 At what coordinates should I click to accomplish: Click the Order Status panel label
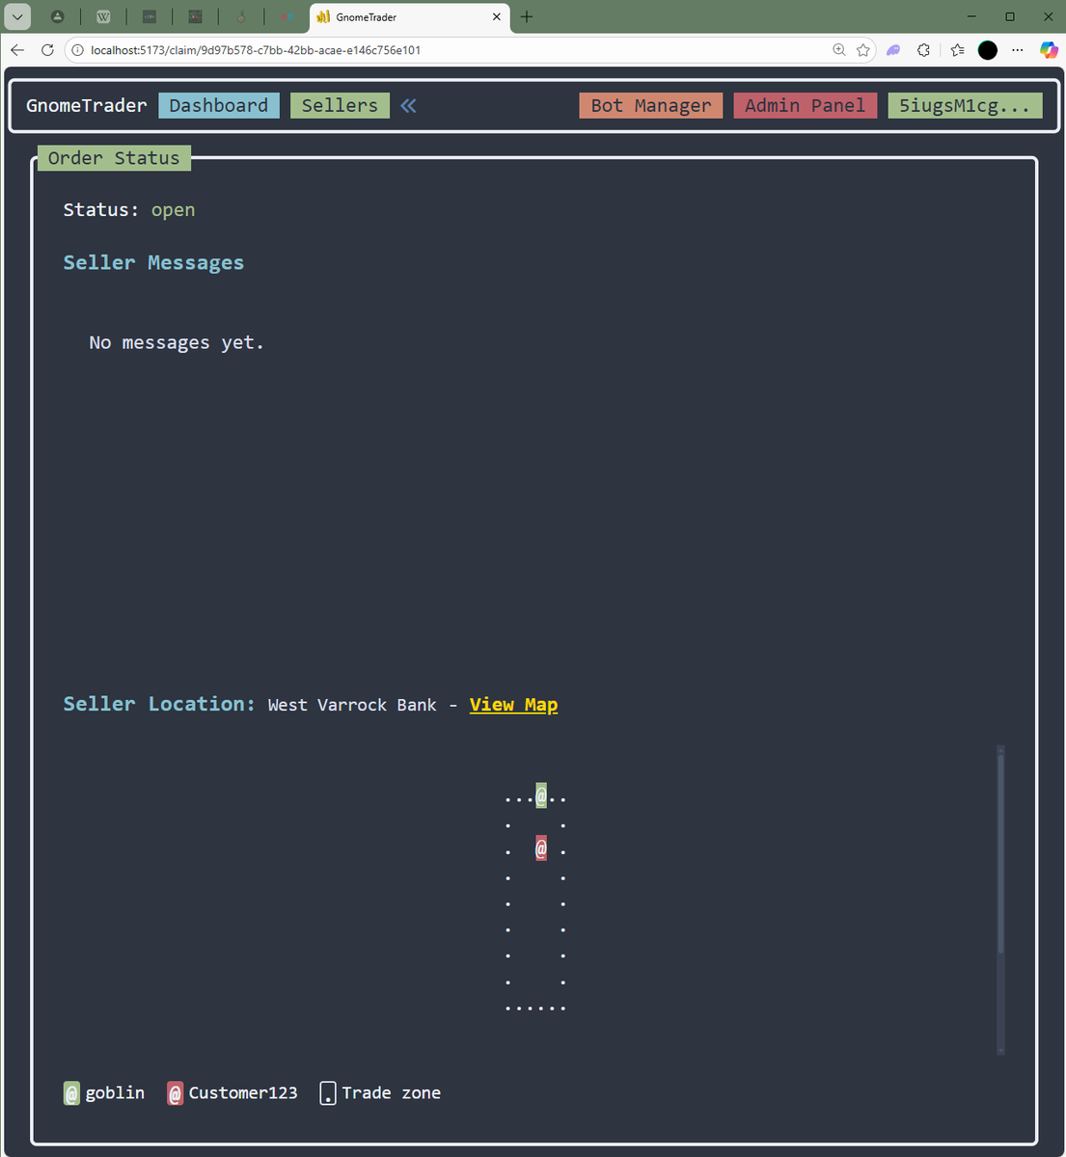[114, 158]
